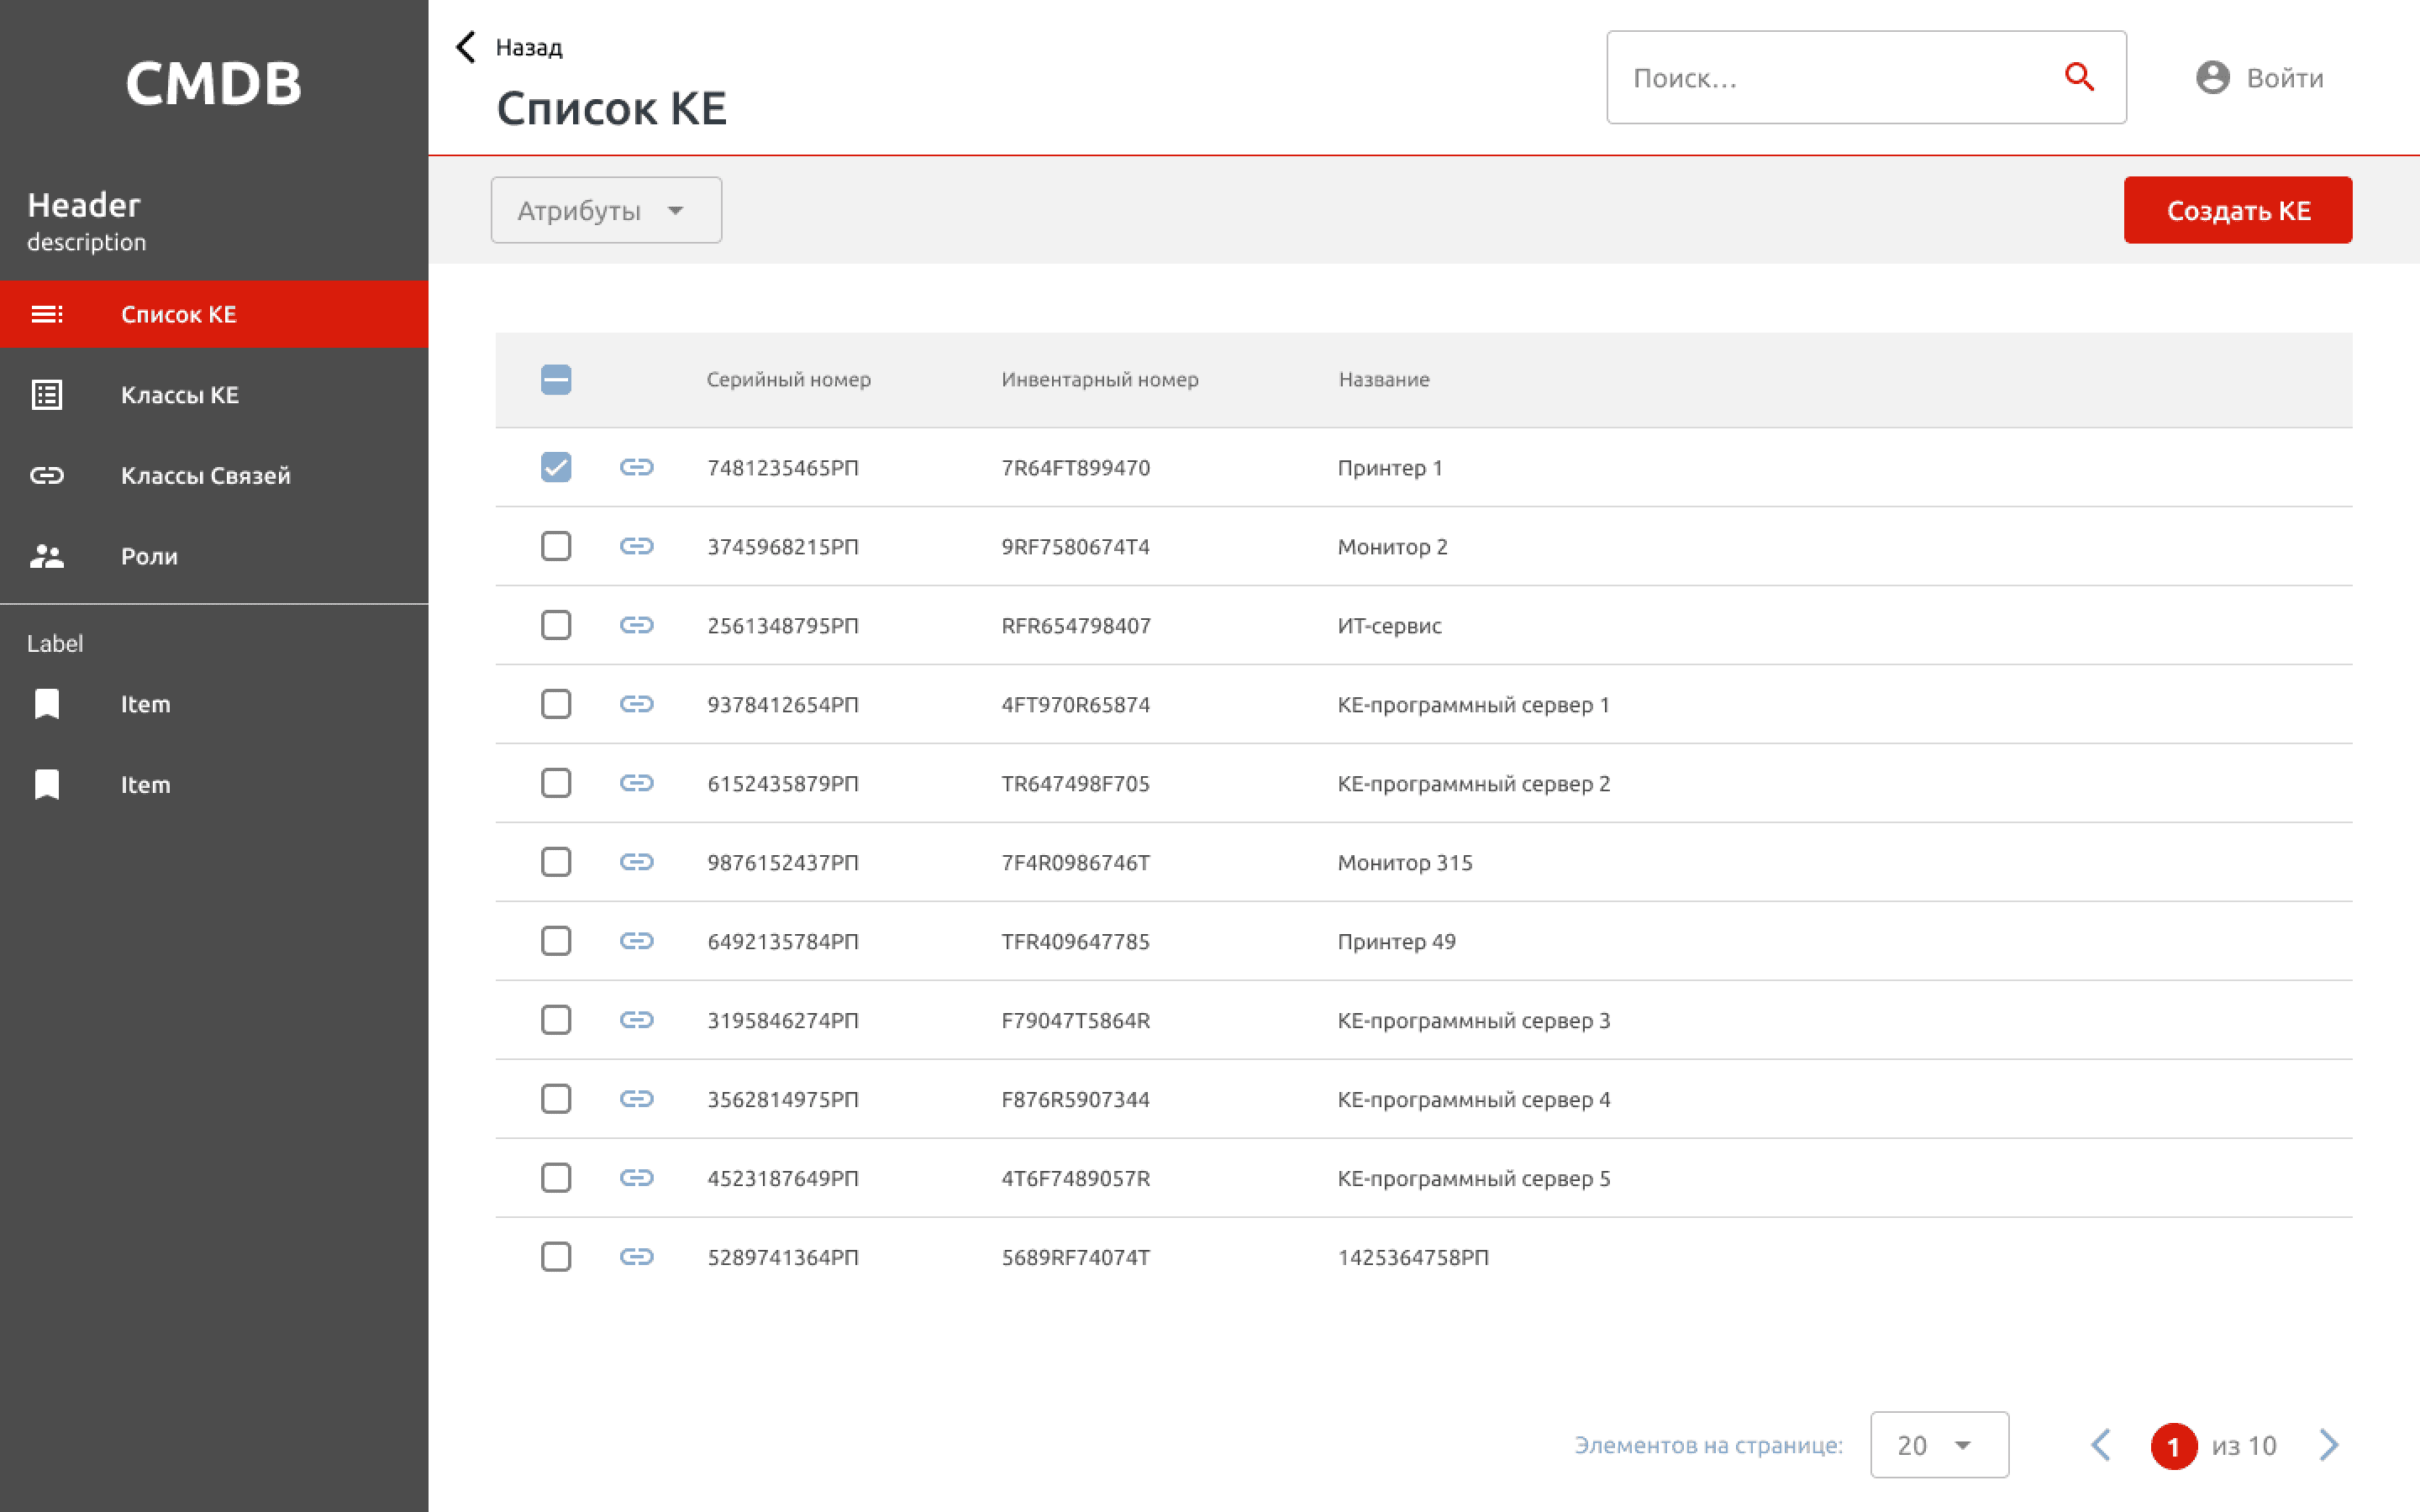Viewport: 2420px width, 1512px height.
Task: Click the name cell 1425364758РП
Action: pyautogui.click(x=1413, y=1258)
